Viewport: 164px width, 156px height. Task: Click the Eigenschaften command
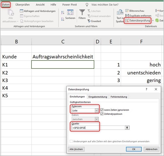coord(30,16)
